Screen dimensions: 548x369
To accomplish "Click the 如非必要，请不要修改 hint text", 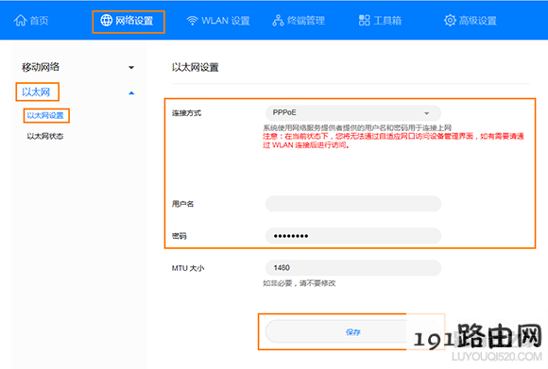I will (300, 283).
